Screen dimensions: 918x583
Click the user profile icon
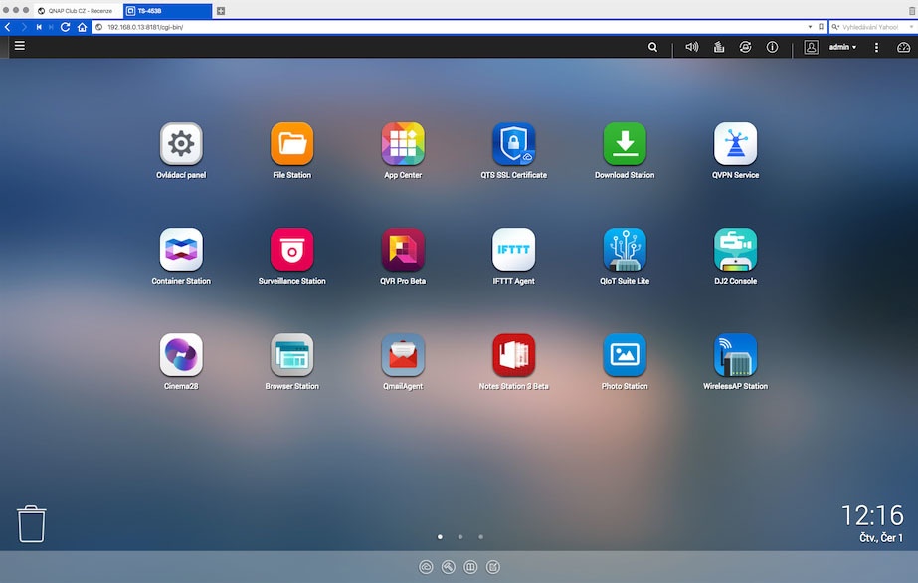811,47
